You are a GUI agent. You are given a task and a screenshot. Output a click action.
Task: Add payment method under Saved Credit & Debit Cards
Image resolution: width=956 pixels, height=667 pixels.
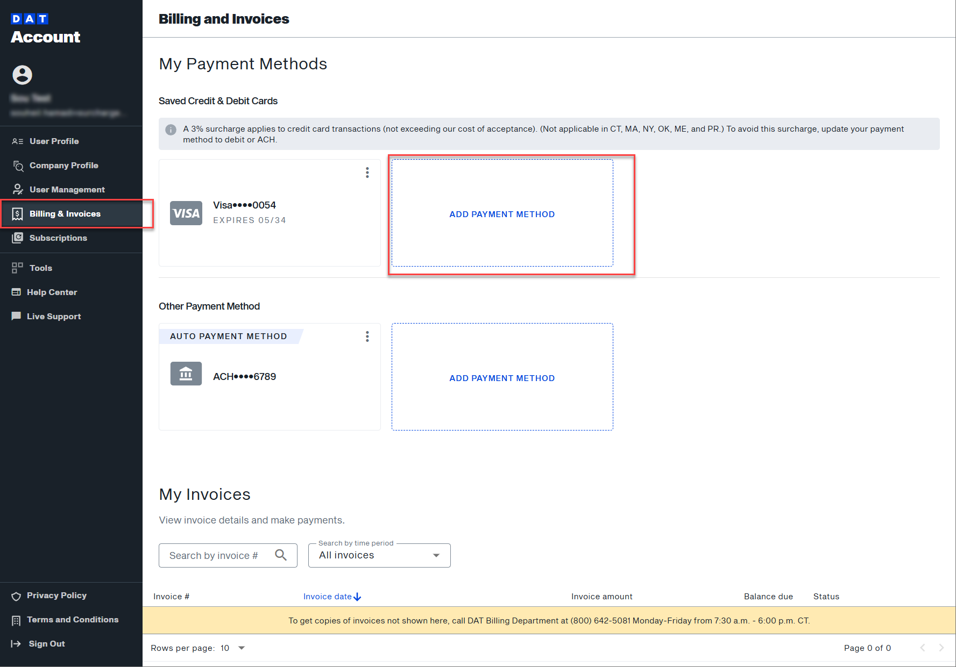click(502, 213)
